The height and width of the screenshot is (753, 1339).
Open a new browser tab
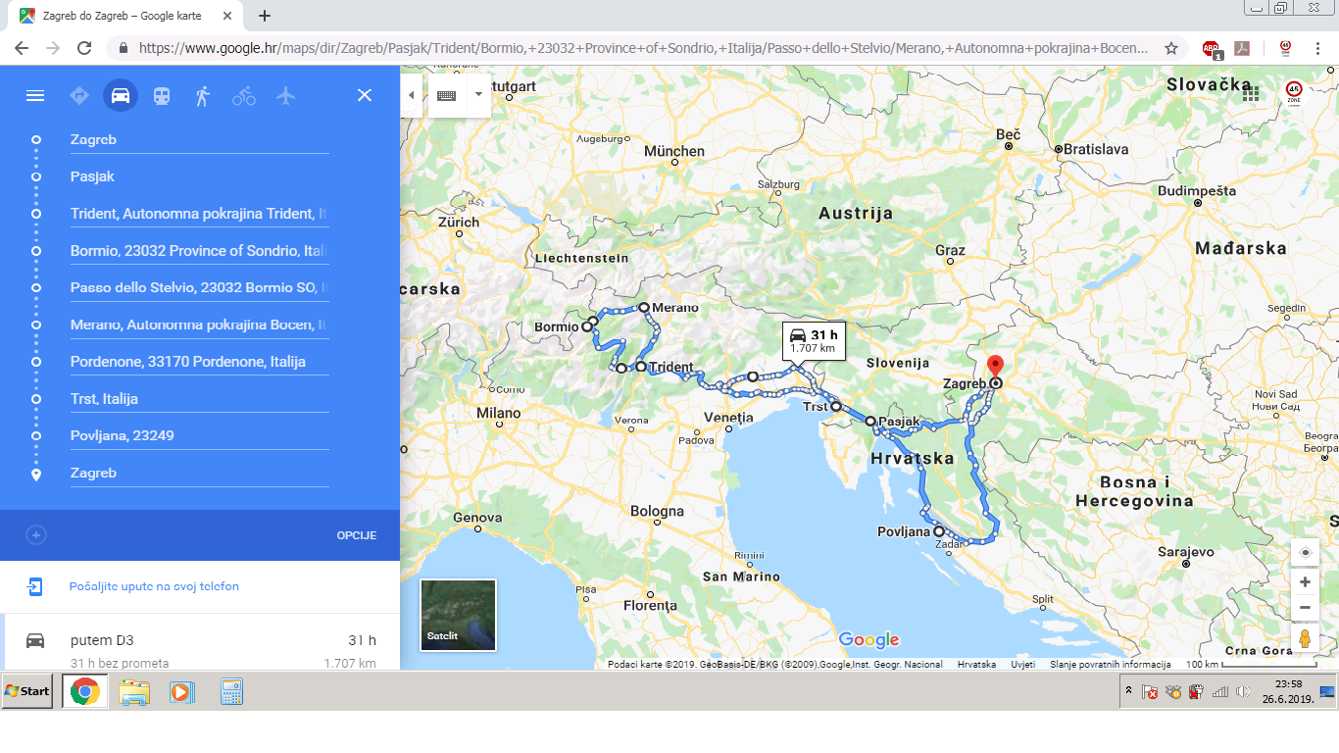265,16
